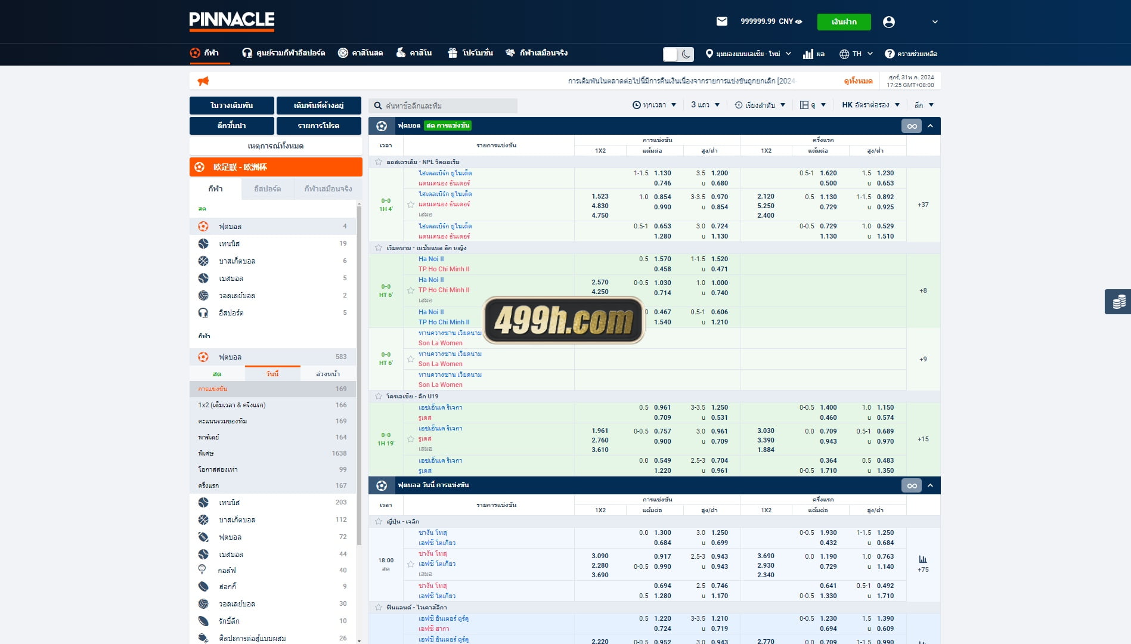Click the green deposit button

[844, 22]
